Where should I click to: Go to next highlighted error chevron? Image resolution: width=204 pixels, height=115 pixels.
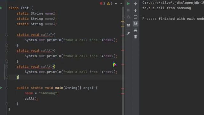point(121,4)
